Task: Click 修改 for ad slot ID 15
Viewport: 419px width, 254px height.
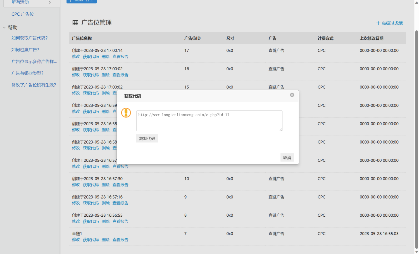Action: [x=76, y=93]
